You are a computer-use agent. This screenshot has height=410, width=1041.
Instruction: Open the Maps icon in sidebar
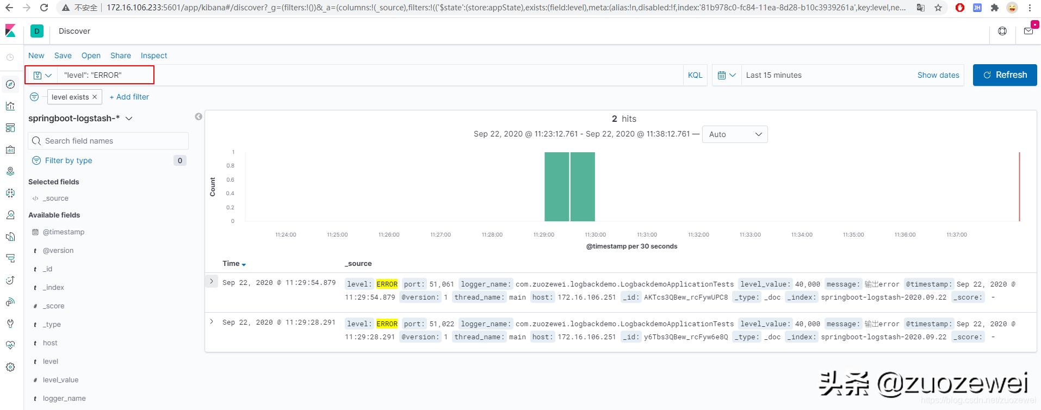pyautogui.click(x=10, y=171)
